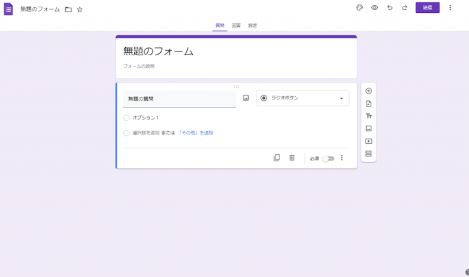Add a section from the sidebar
469x277 pixels.
(368, 153)
